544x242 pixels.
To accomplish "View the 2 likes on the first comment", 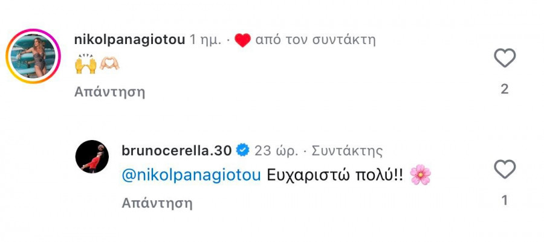I will 505,89.
